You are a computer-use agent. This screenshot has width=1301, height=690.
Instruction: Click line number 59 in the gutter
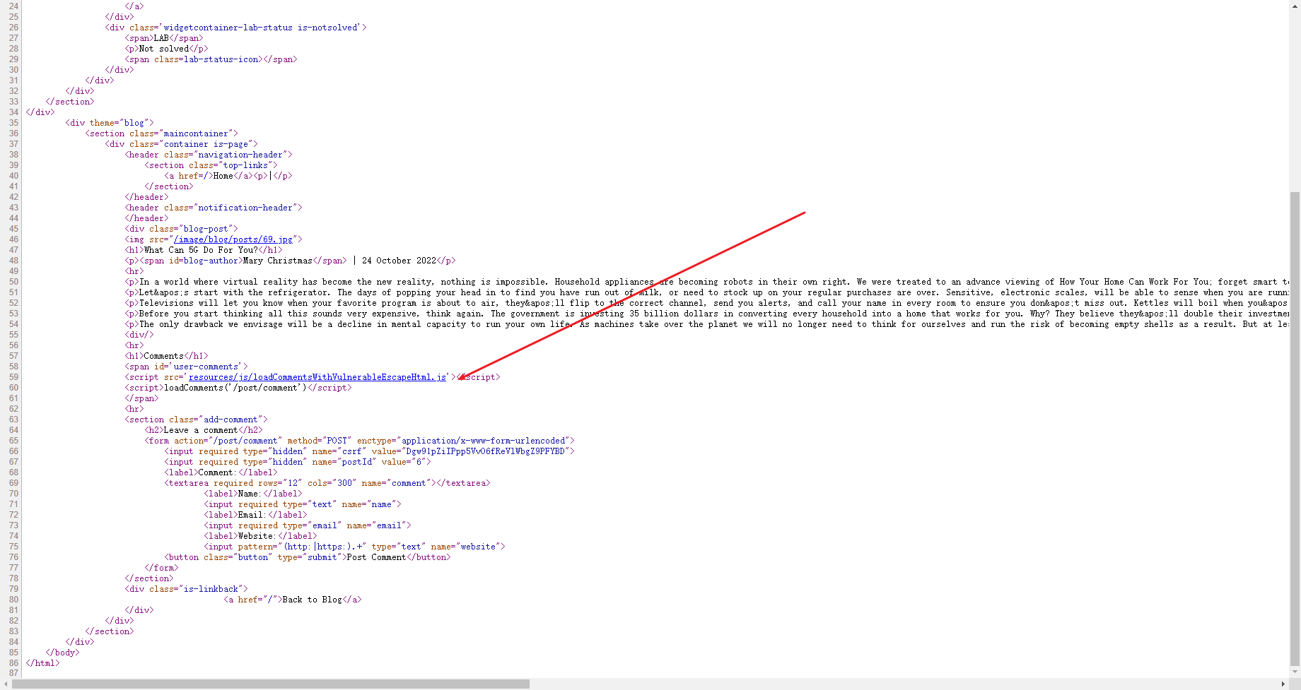coord(13,377)
